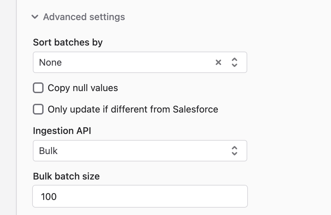Click the Sort batches by label
This screenshot has height=215, width=331.
pyautogui.click(x=68, y=43)
